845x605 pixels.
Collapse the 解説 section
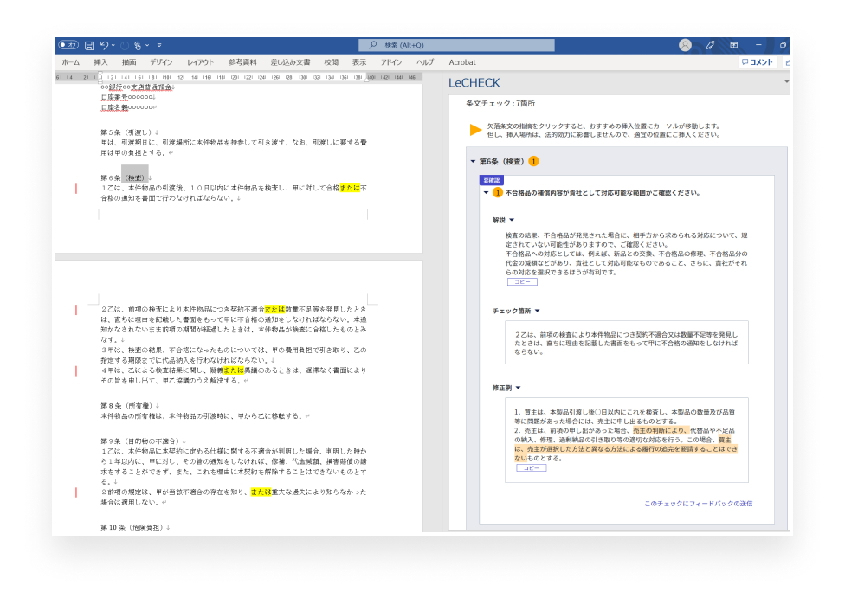click(512, 220)
